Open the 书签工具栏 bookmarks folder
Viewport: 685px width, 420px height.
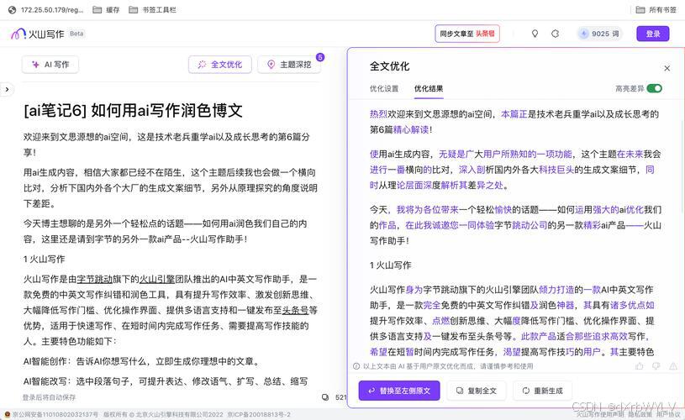point(152,9)
